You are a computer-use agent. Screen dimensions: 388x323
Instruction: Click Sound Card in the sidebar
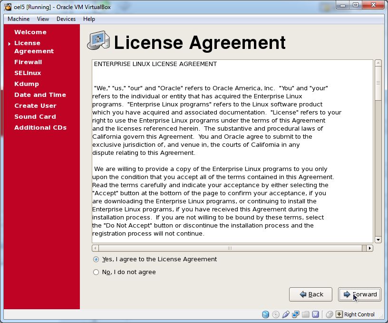(x=35, y=117)
